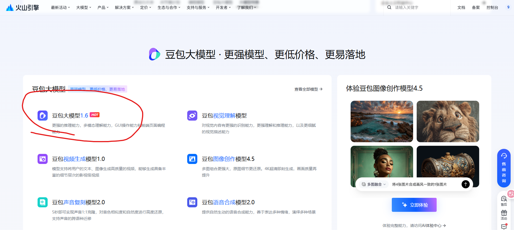Expand the 生态与合作 menu

point(169,8)
